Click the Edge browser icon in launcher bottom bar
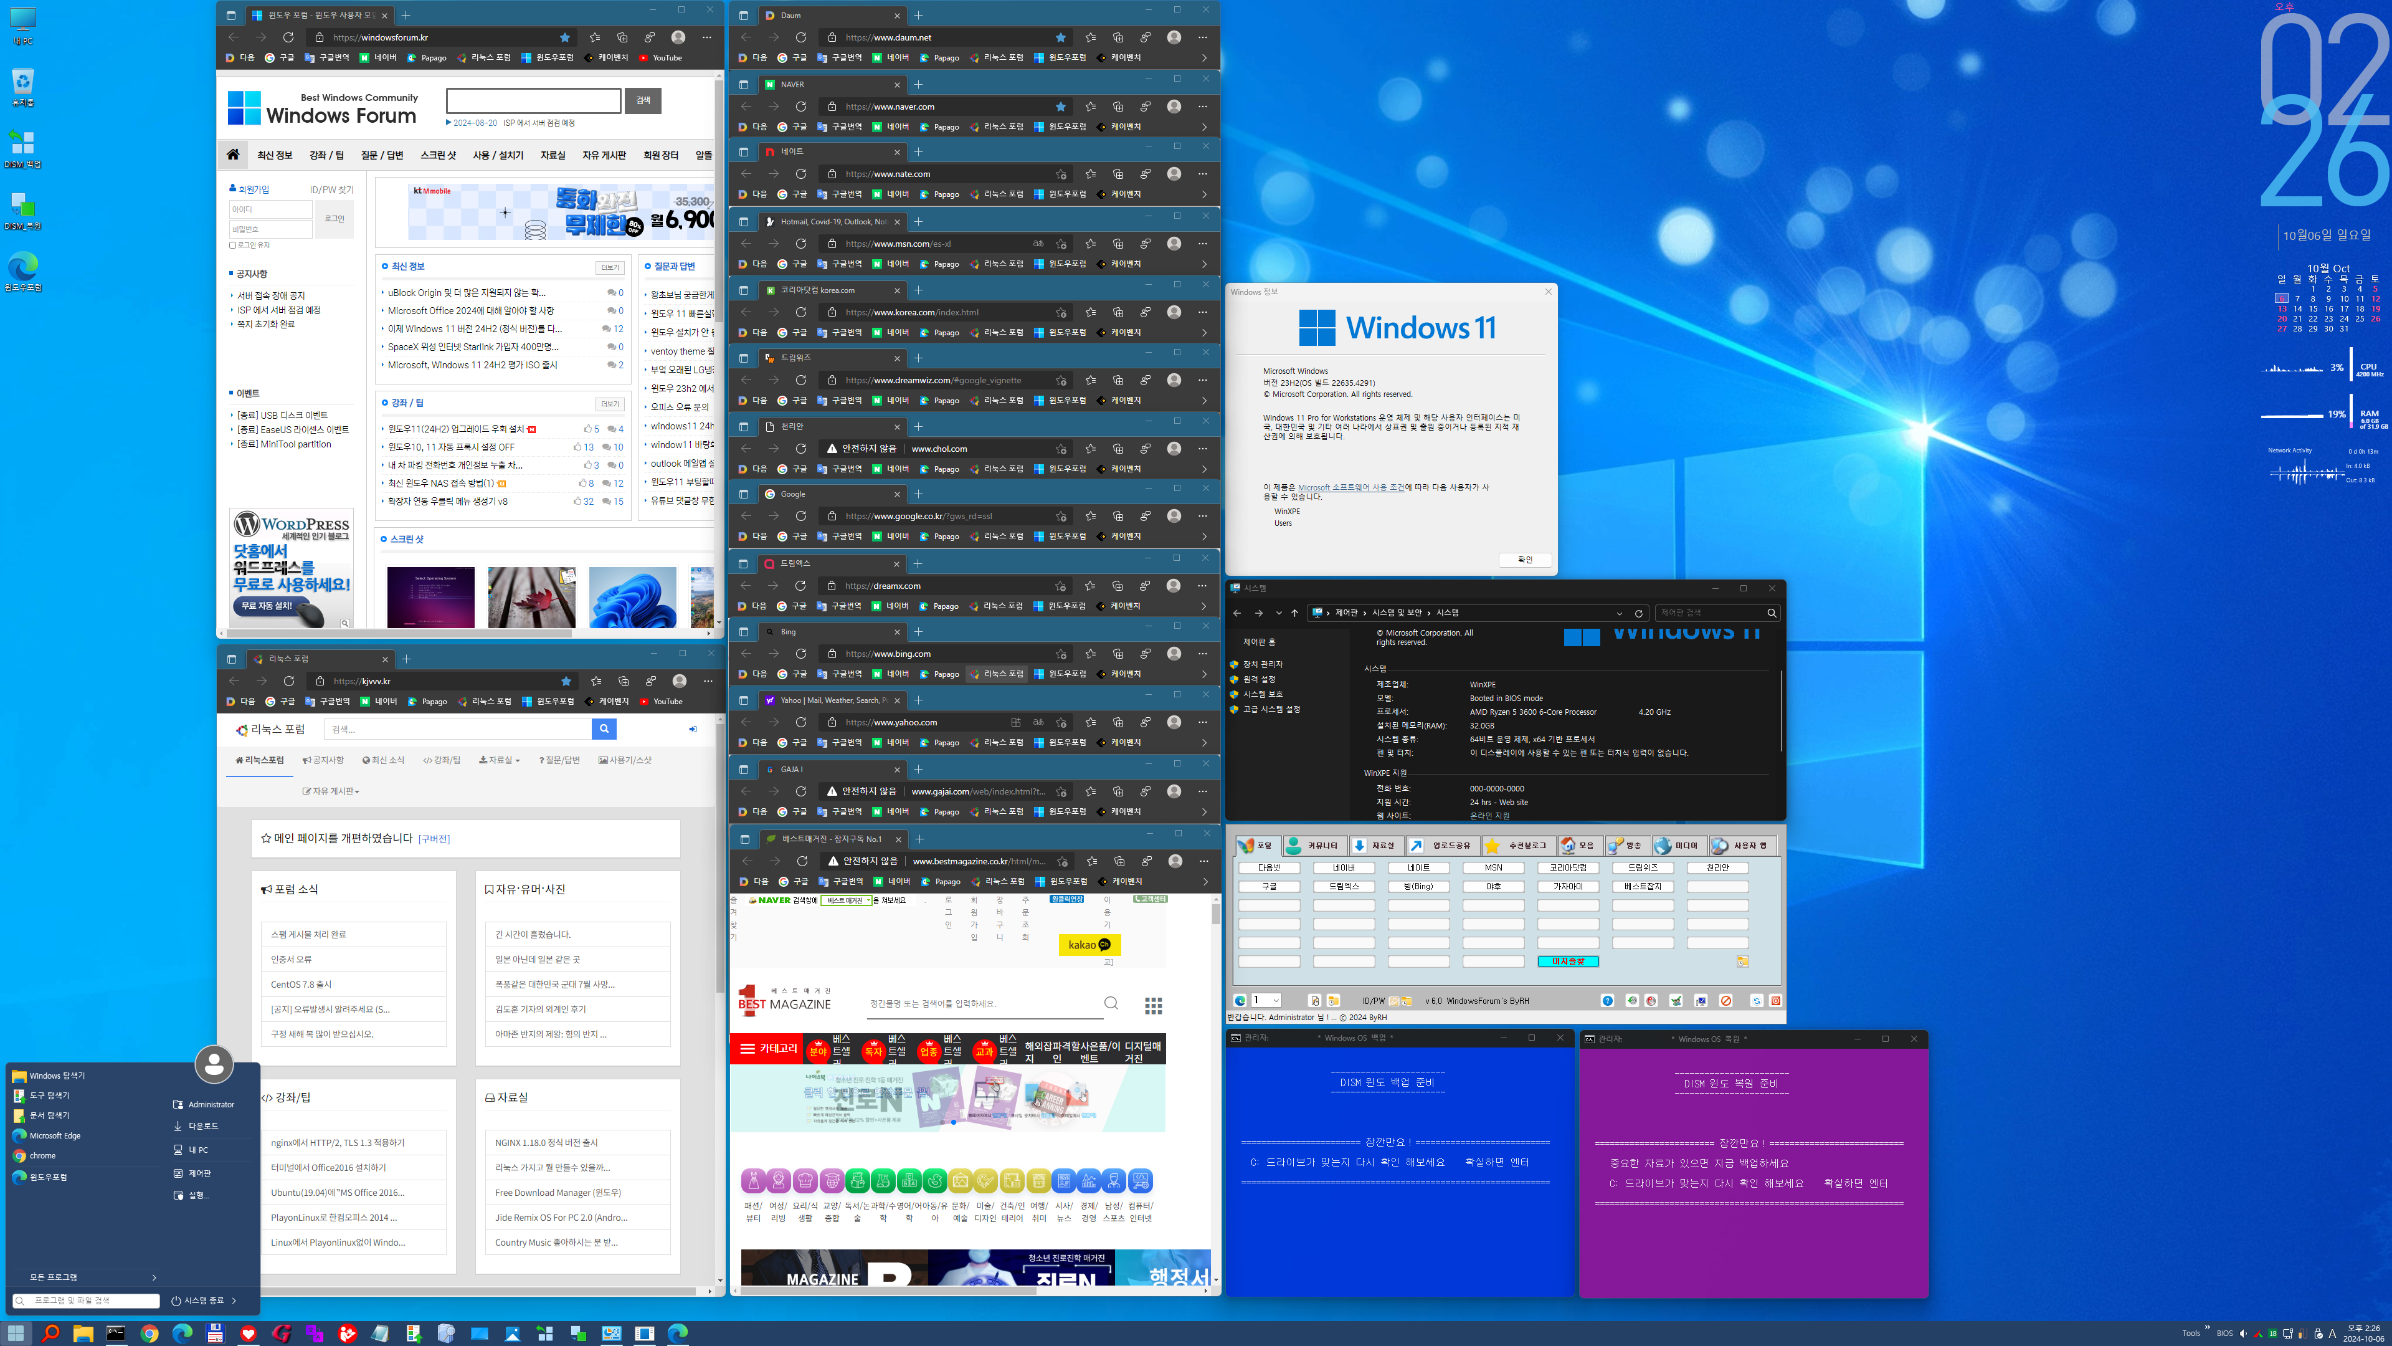Viewport: 2392px width, 1346px height. (1240, 1000)
